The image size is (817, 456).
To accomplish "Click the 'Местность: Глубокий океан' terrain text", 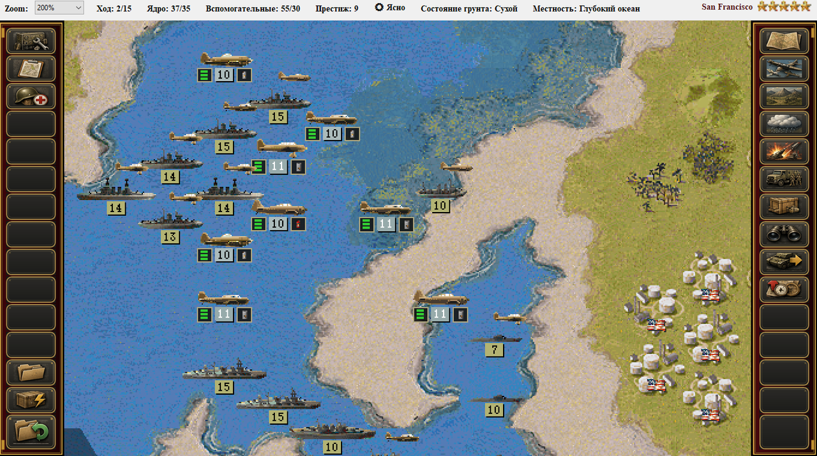I will coord(586,8).
